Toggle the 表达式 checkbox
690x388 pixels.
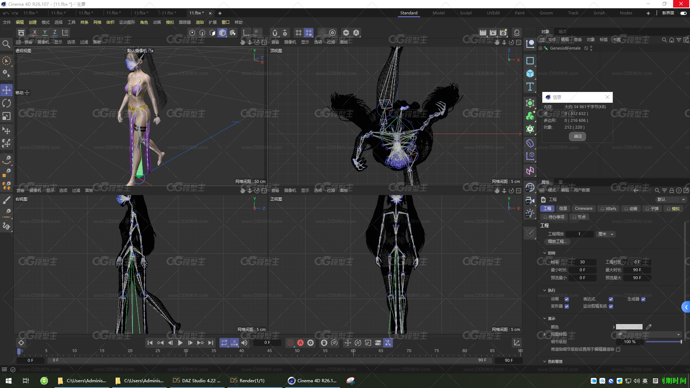[611, 299]
